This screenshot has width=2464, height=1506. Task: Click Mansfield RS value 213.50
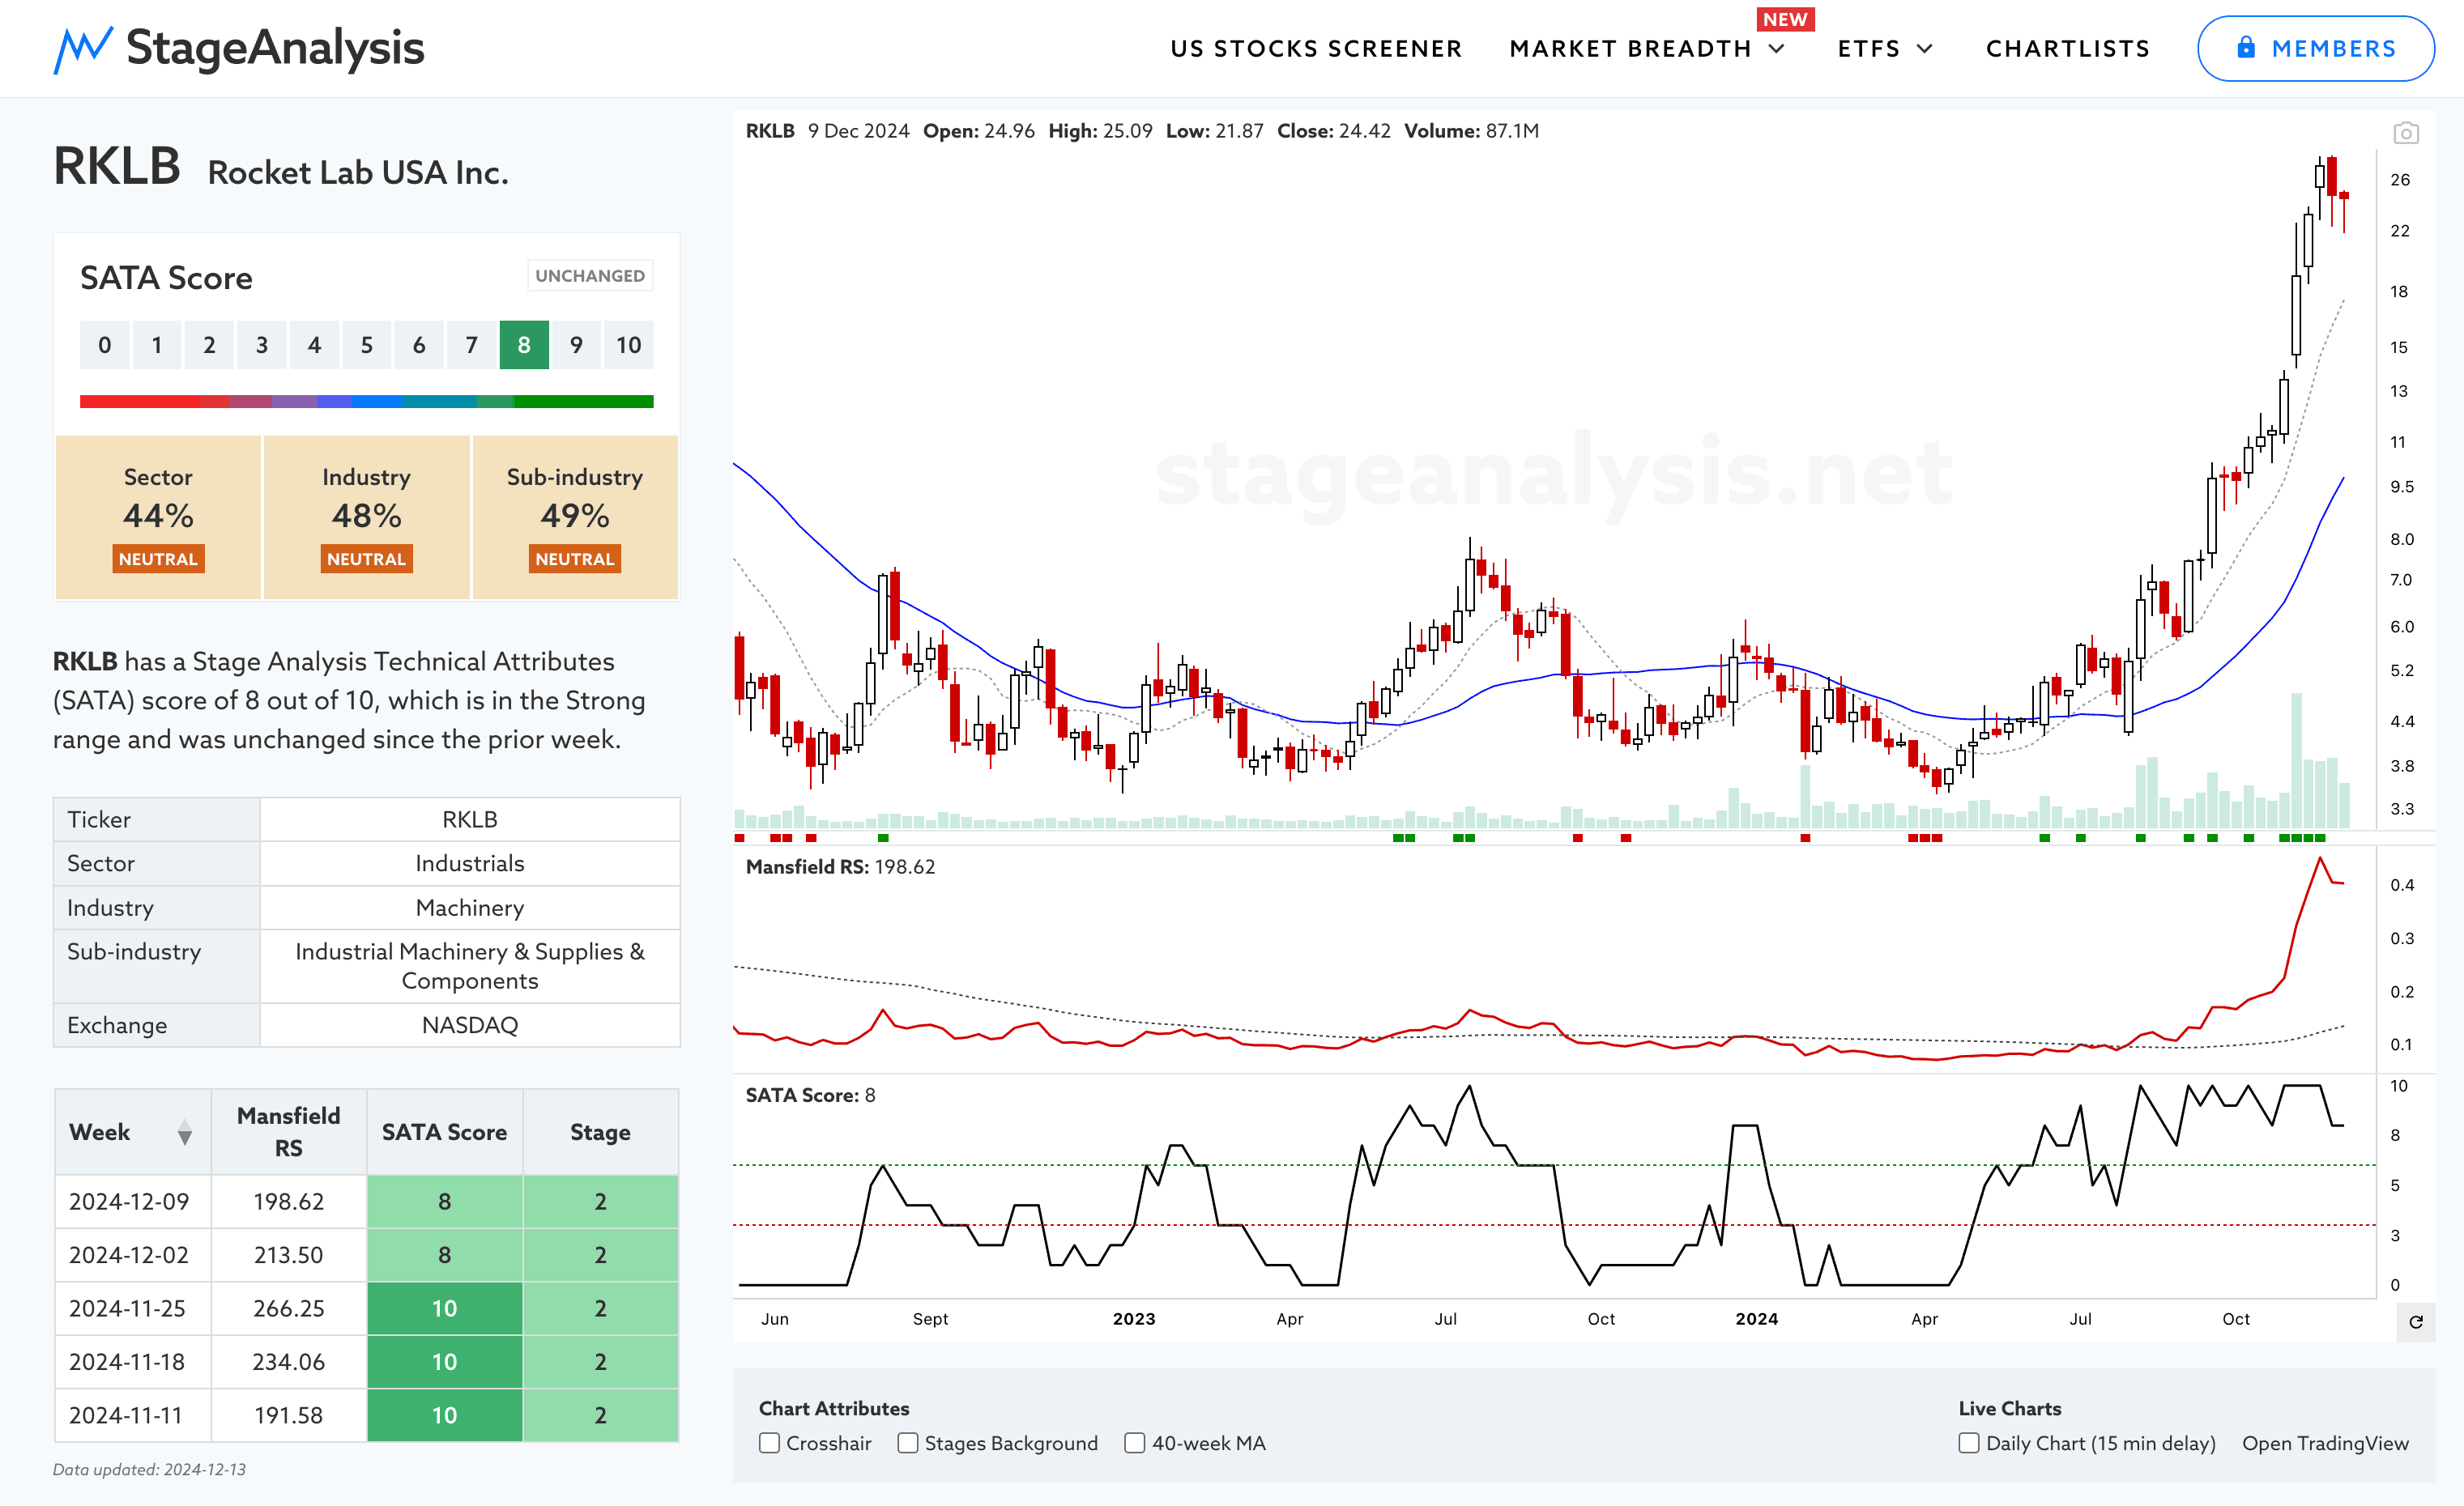coord(288,1255)
